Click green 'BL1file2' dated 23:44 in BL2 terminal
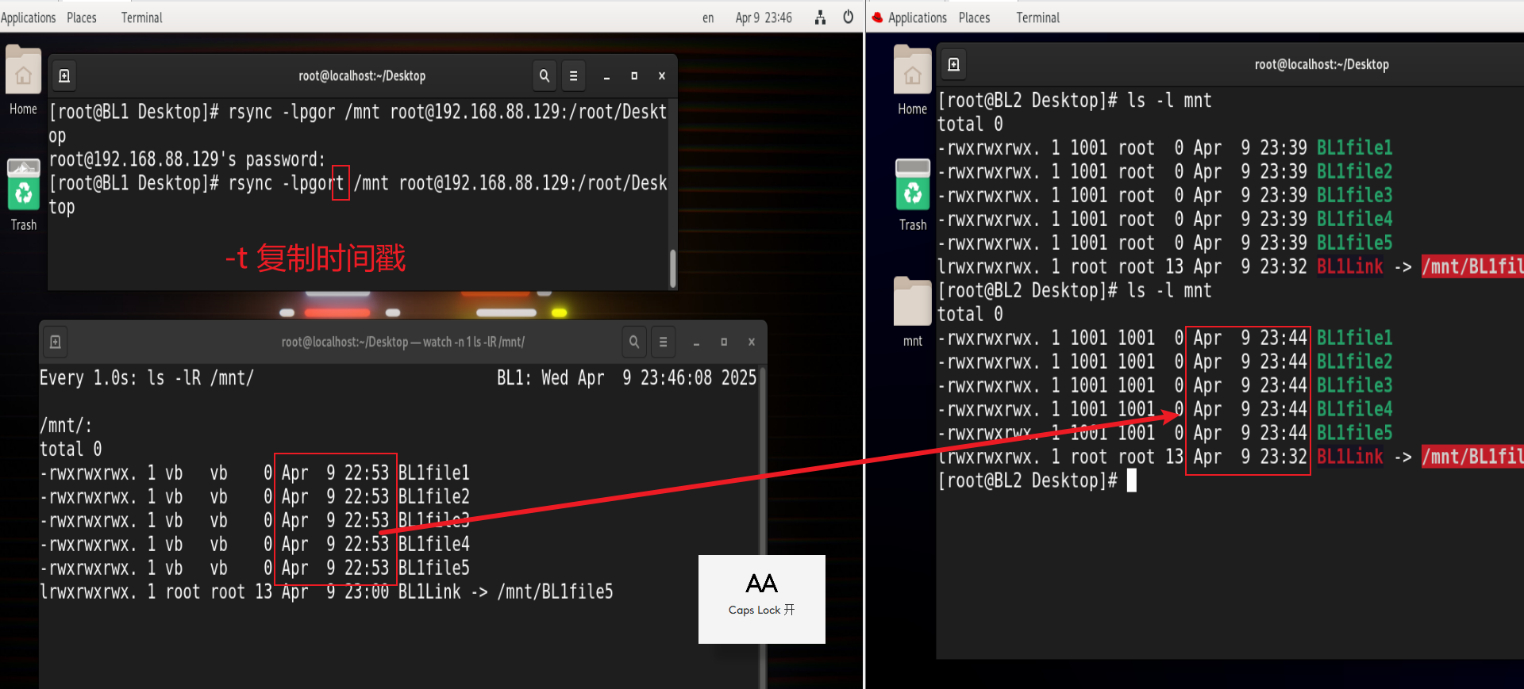The image size is (1524, 689). pyautogui.click(x=1354, y=362)
